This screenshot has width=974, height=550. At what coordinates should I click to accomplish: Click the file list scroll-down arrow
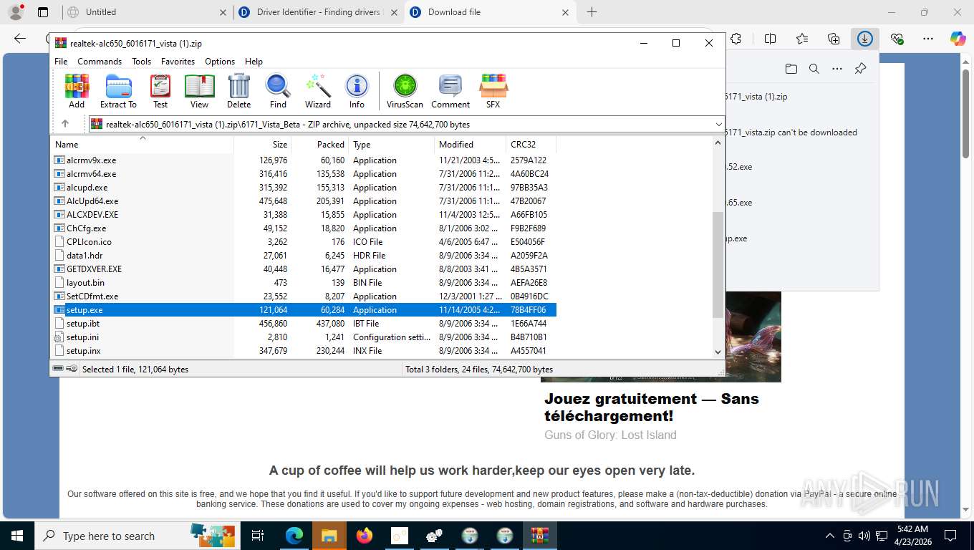718,352
